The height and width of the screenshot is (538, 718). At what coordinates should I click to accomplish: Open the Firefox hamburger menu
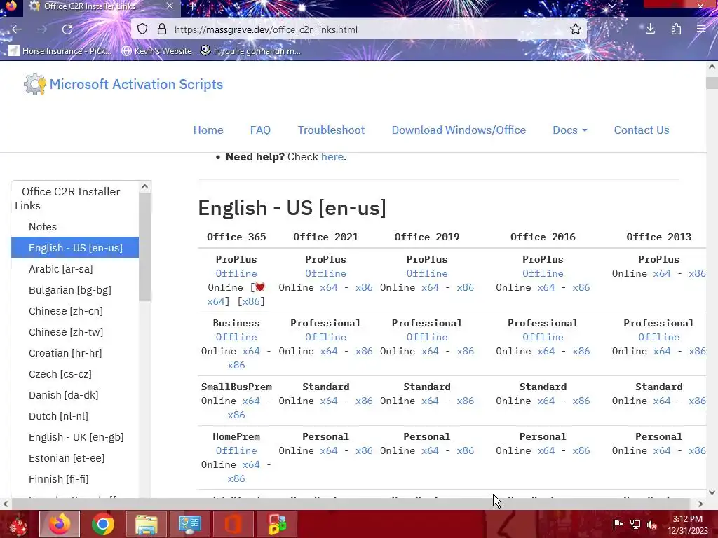tap(701, 29)
